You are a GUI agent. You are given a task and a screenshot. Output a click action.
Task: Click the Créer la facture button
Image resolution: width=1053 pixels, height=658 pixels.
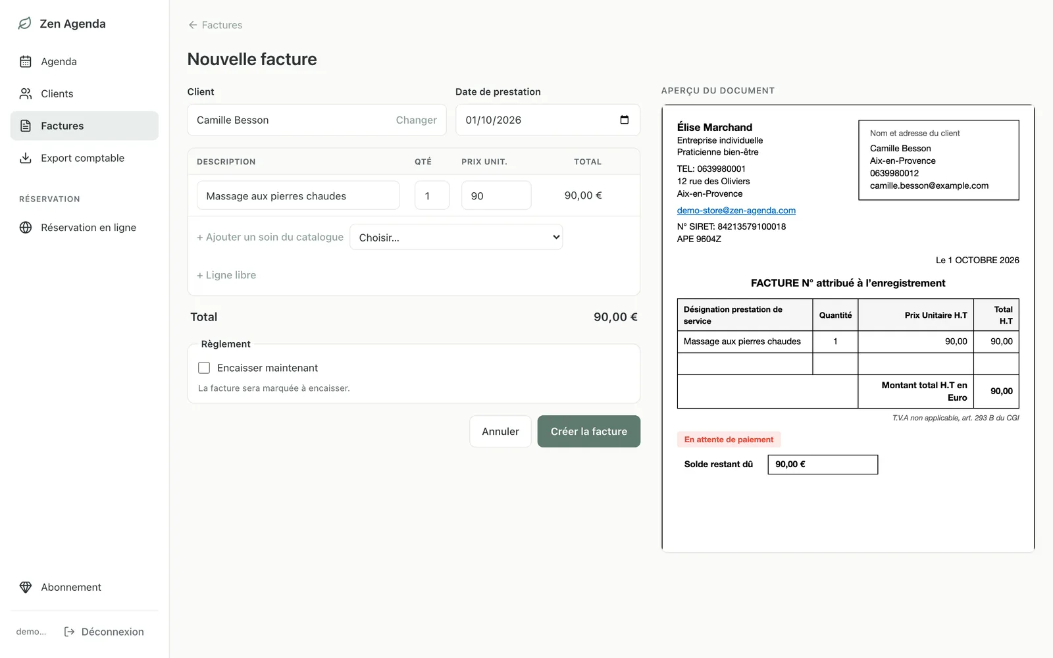point(589,432)
